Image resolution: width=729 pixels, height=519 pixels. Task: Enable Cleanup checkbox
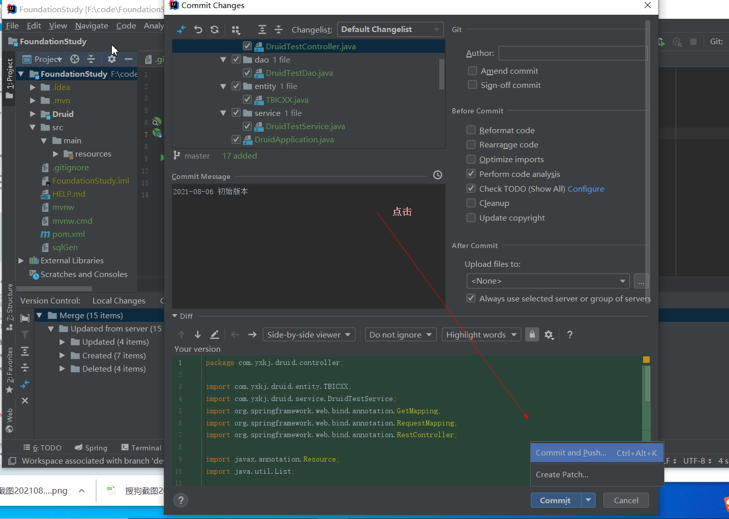tap(471, 203)
